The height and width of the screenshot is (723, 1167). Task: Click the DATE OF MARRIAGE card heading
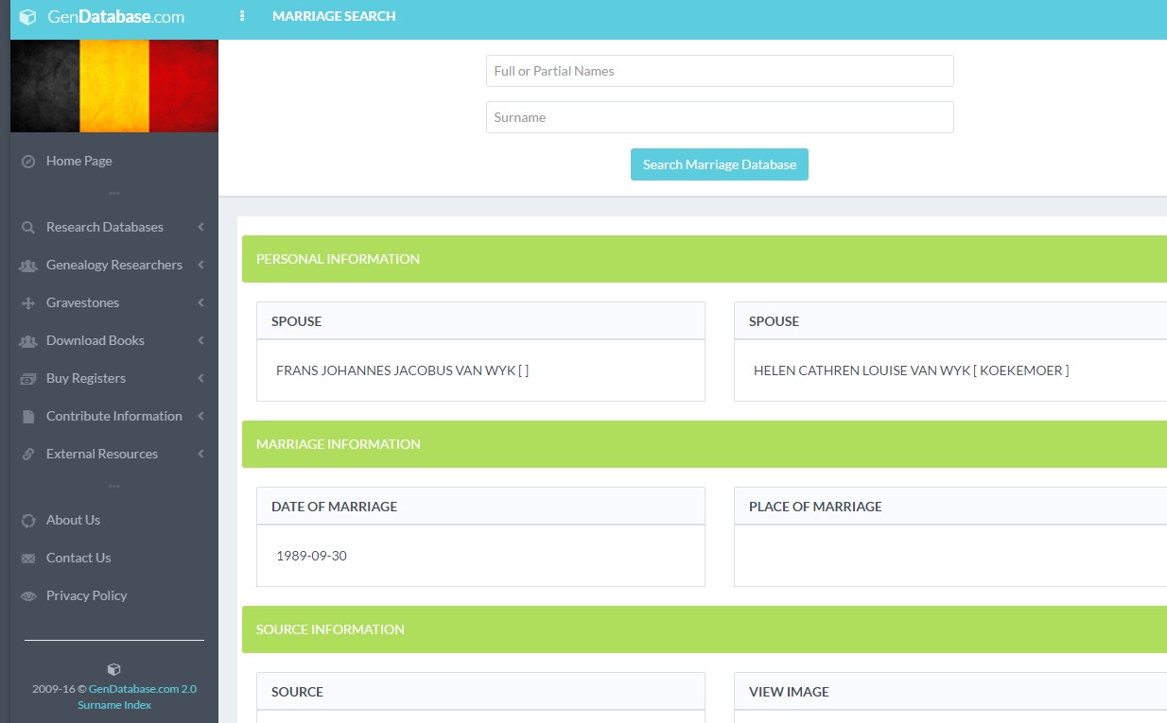click(334, 507)
